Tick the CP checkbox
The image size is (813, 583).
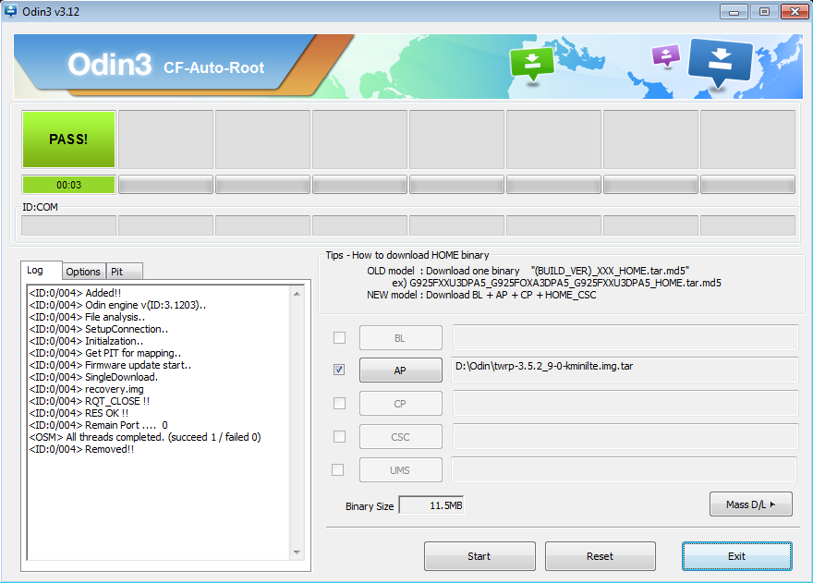(x=339, y=403)
